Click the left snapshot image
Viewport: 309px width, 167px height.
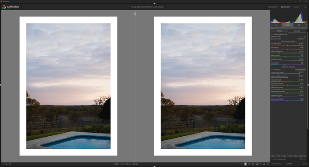(69, 86)
